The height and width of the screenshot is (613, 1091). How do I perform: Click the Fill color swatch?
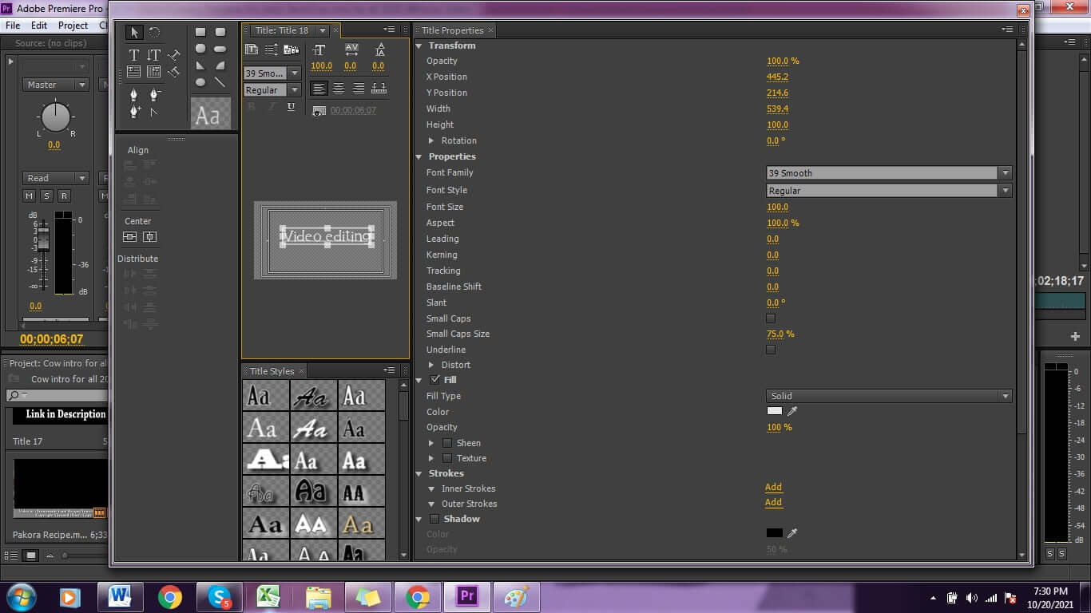pyautogui.click(x=775, y=411)
